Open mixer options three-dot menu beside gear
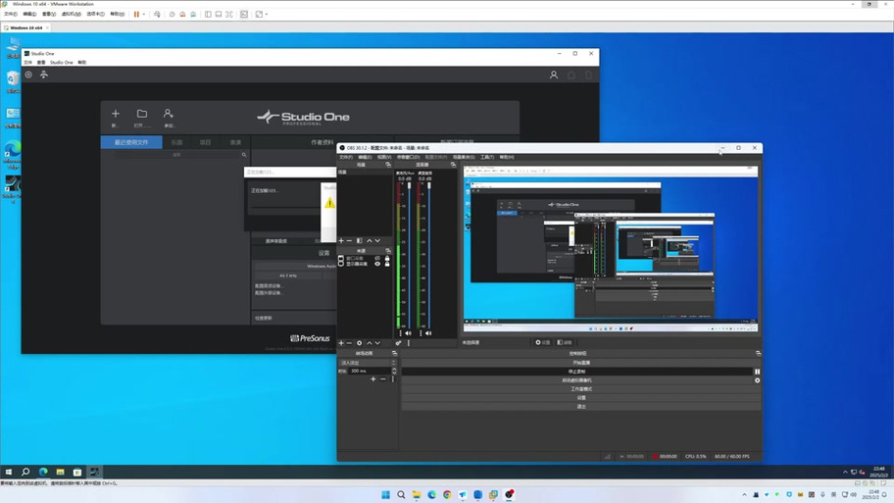The width and height of the screenshot is (894, 503). [408, 343]
